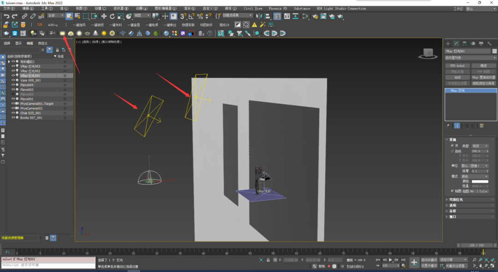This screenshot has width=498, height=272.
Task: Expand the 选项 rollout
Action: click(452, 205)
